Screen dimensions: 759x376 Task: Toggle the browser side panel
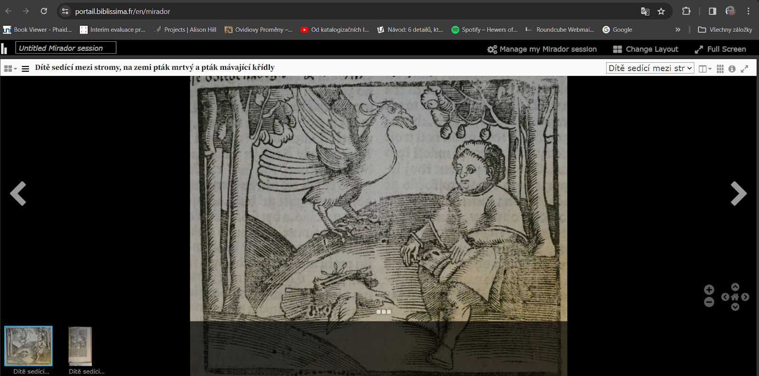click(713, 11)
